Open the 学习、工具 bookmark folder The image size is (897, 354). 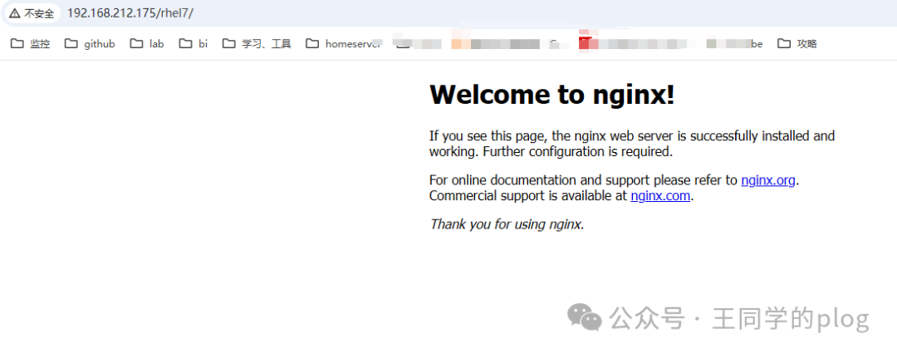[257, 43]
